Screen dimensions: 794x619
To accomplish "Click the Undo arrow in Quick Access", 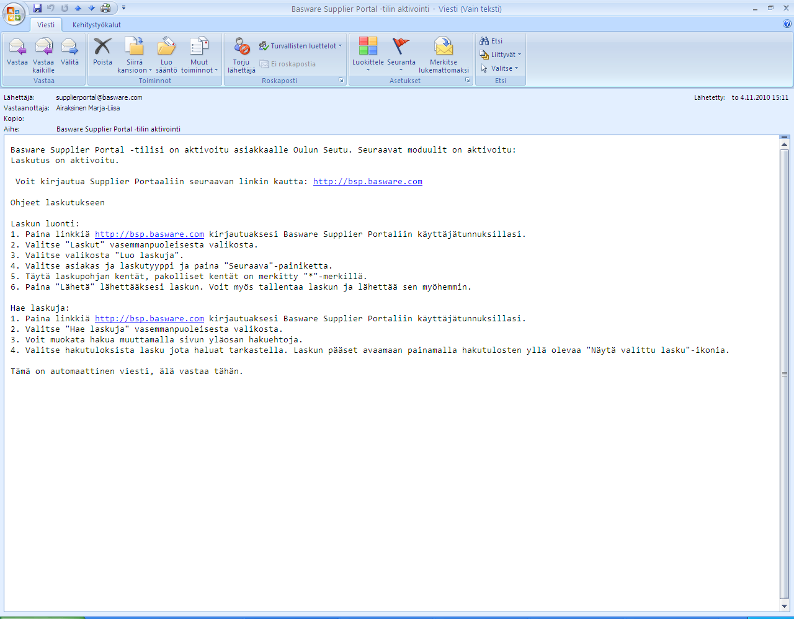I will click(x=51, y=8).
